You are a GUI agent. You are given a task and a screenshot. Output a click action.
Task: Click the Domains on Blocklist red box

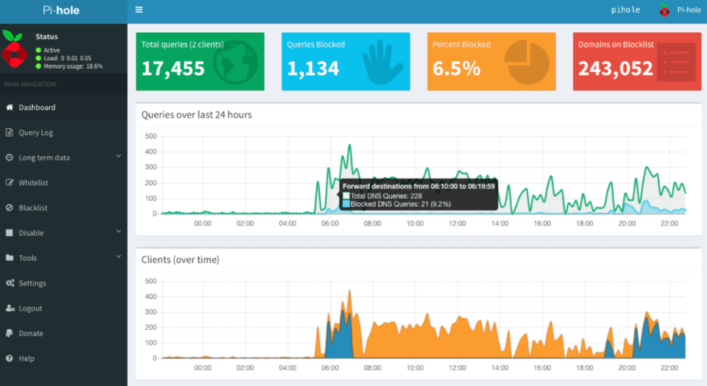pos(637,61)
